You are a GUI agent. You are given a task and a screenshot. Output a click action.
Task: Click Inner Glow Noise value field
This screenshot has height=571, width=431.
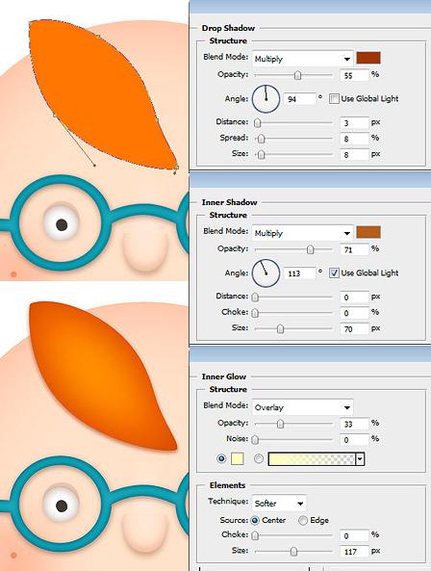[354, 439]
